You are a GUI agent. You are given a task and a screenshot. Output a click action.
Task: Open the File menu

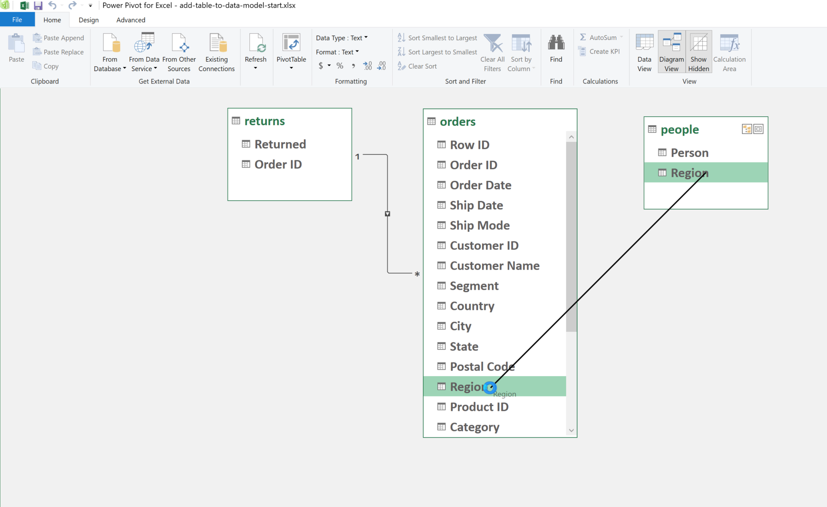click(x=17, y=19)
